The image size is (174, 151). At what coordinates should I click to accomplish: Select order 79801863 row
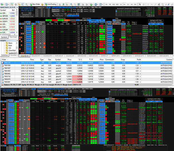click(87, 71)
